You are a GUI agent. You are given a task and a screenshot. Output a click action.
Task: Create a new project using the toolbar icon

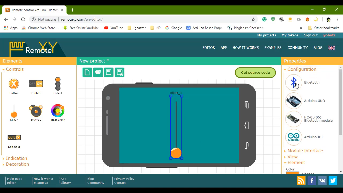87,72
